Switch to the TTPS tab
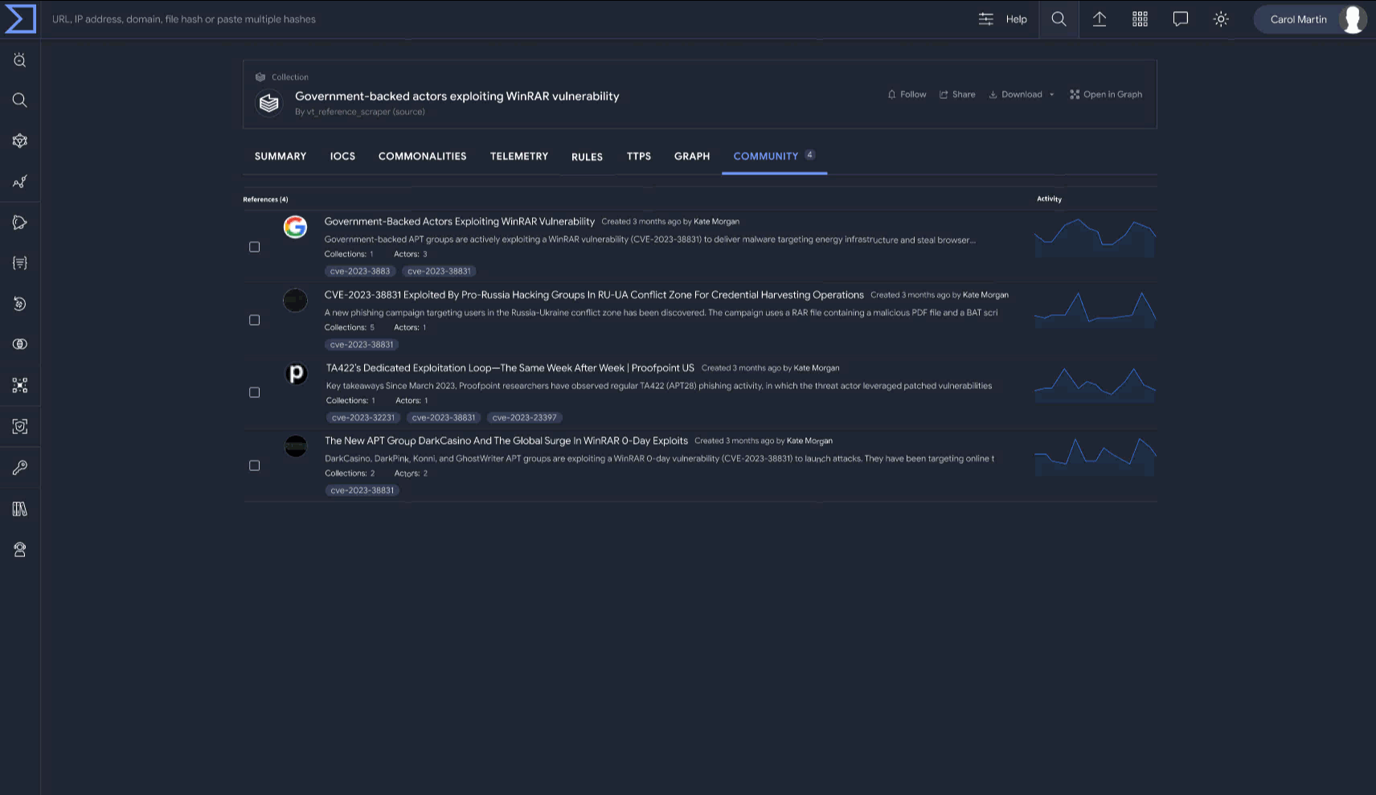Image resolution: width=1376 pixels, height=795 pixels. [639, 156]
